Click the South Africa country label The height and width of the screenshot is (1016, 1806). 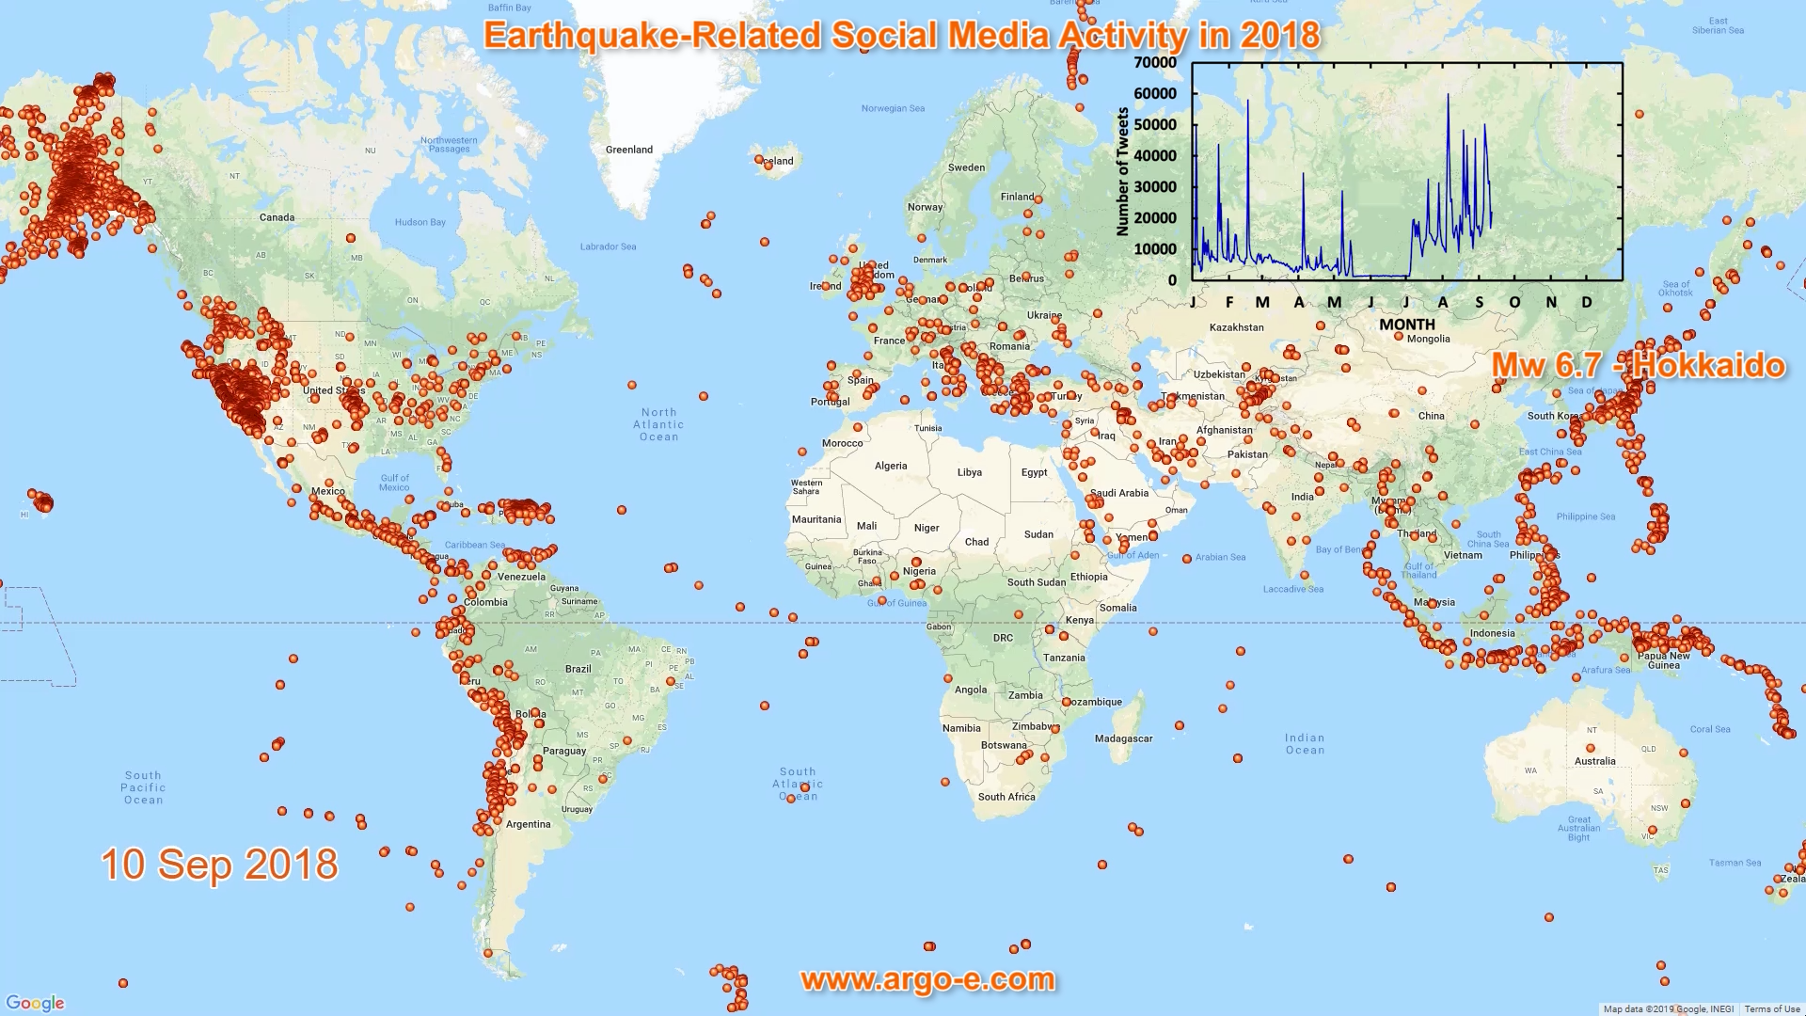coord(1006,797)
